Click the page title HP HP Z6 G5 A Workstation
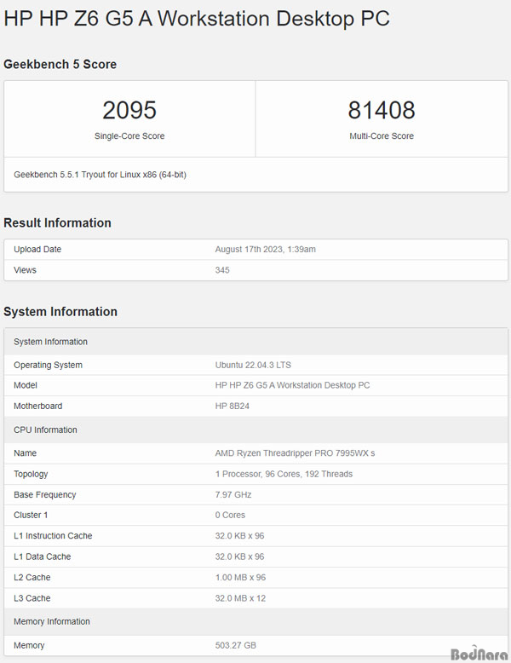The image size is (511, 663). (x=197, y=19)
